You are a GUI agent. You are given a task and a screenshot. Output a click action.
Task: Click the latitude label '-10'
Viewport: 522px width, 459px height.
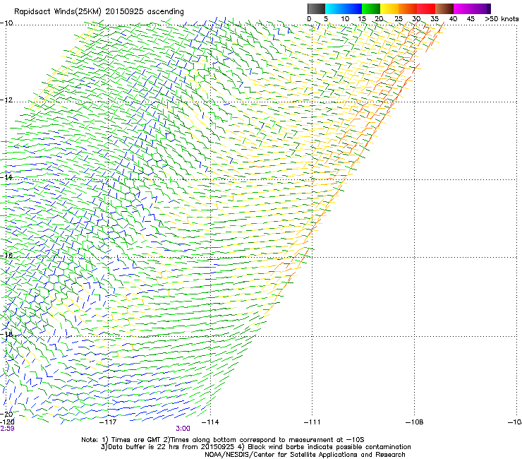[6, 23]
